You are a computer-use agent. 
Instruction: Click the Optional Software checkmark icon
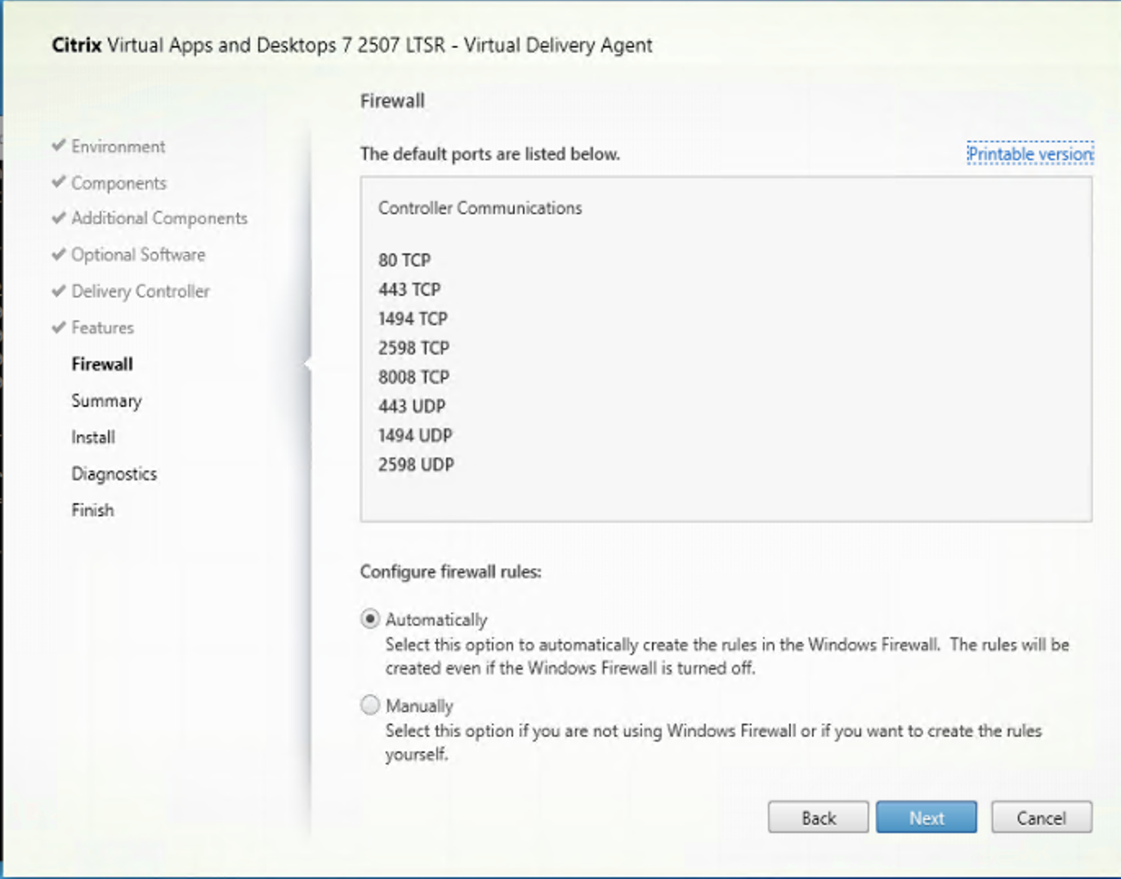(x=57, y=254)
